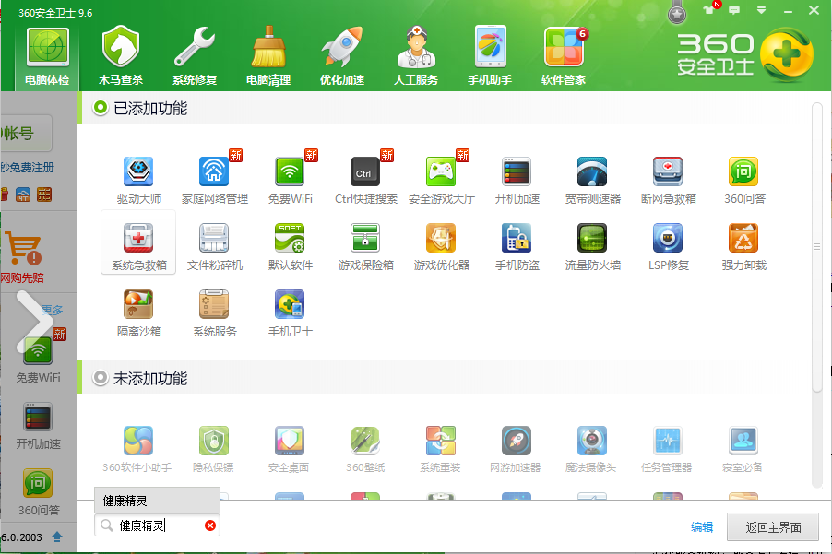This screenshot has height=554, width=832.
Task: Open 强力卸载 tool
Action: [x=744, y=247]
